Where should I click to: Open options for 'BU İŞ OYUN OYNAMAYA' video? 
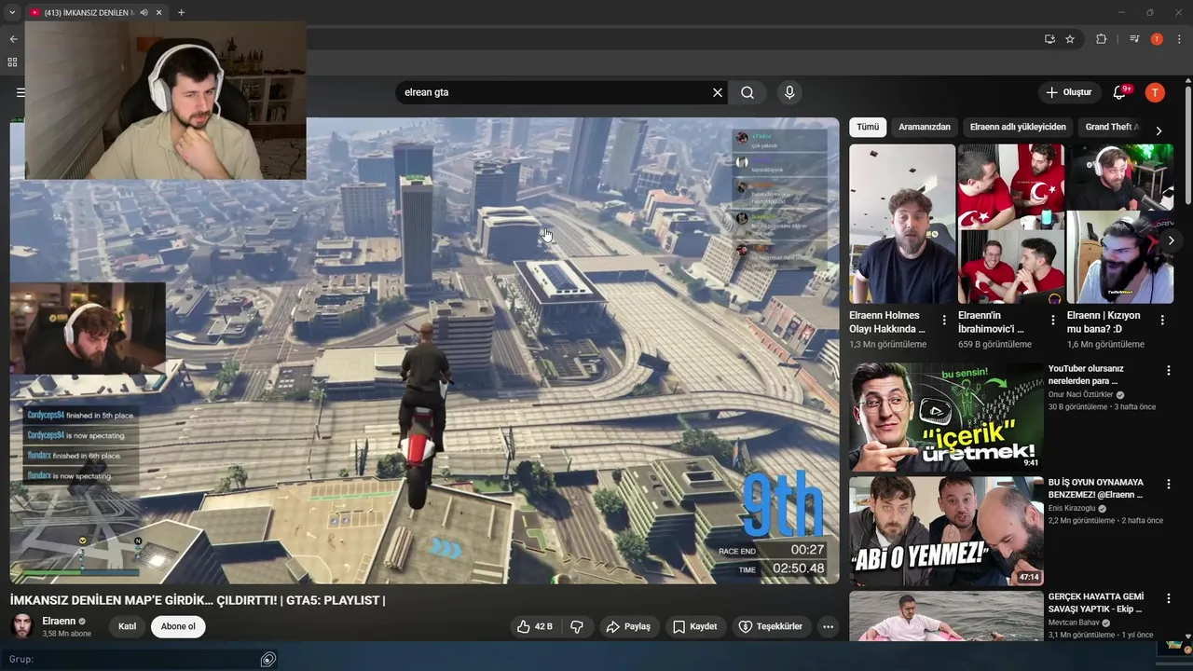pyautogui.click(x=1168, y=485)
